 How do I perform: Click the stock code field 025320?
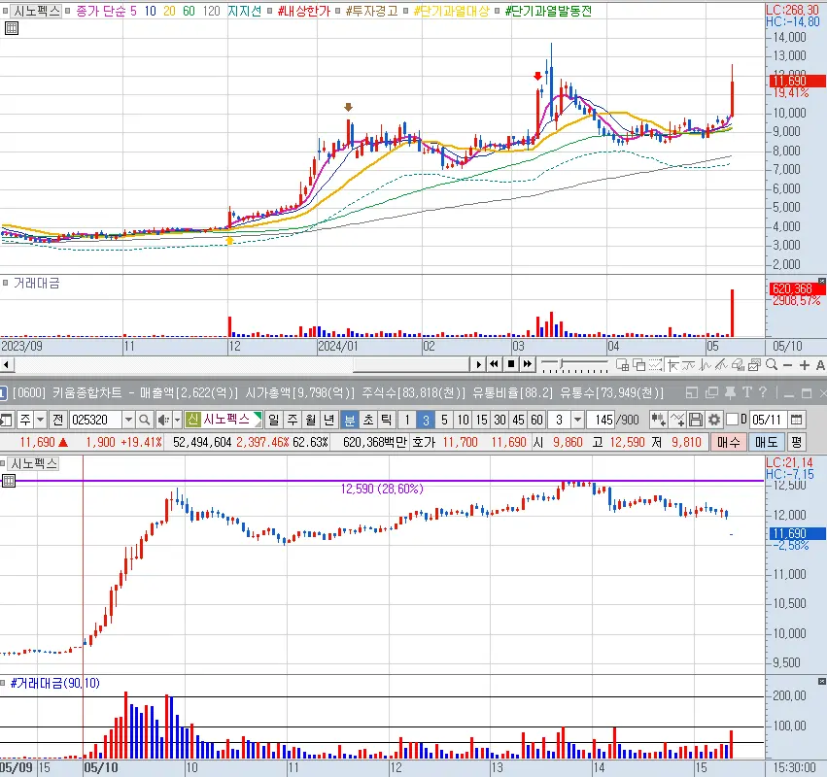95,421
